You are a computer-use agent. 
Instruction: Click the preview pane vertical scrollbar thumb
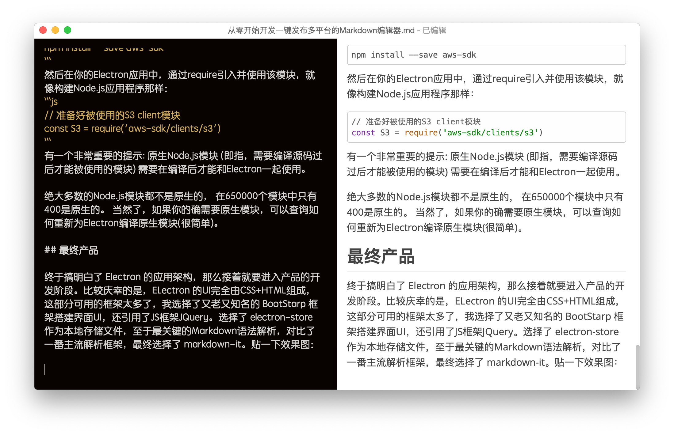click(x=638, y=366)
